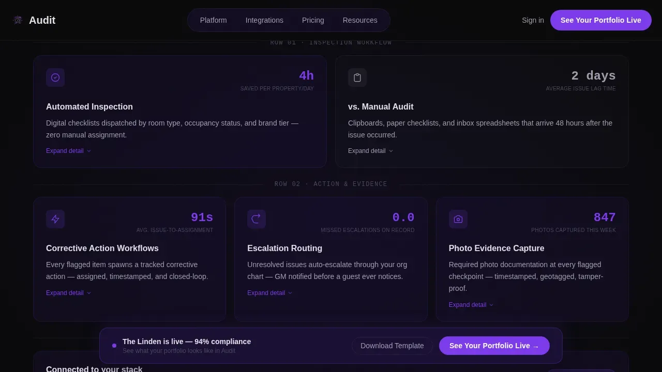Click the Automated Inspection checkmark icon
The width and height of the screenshot is (662, 372).
55,78
